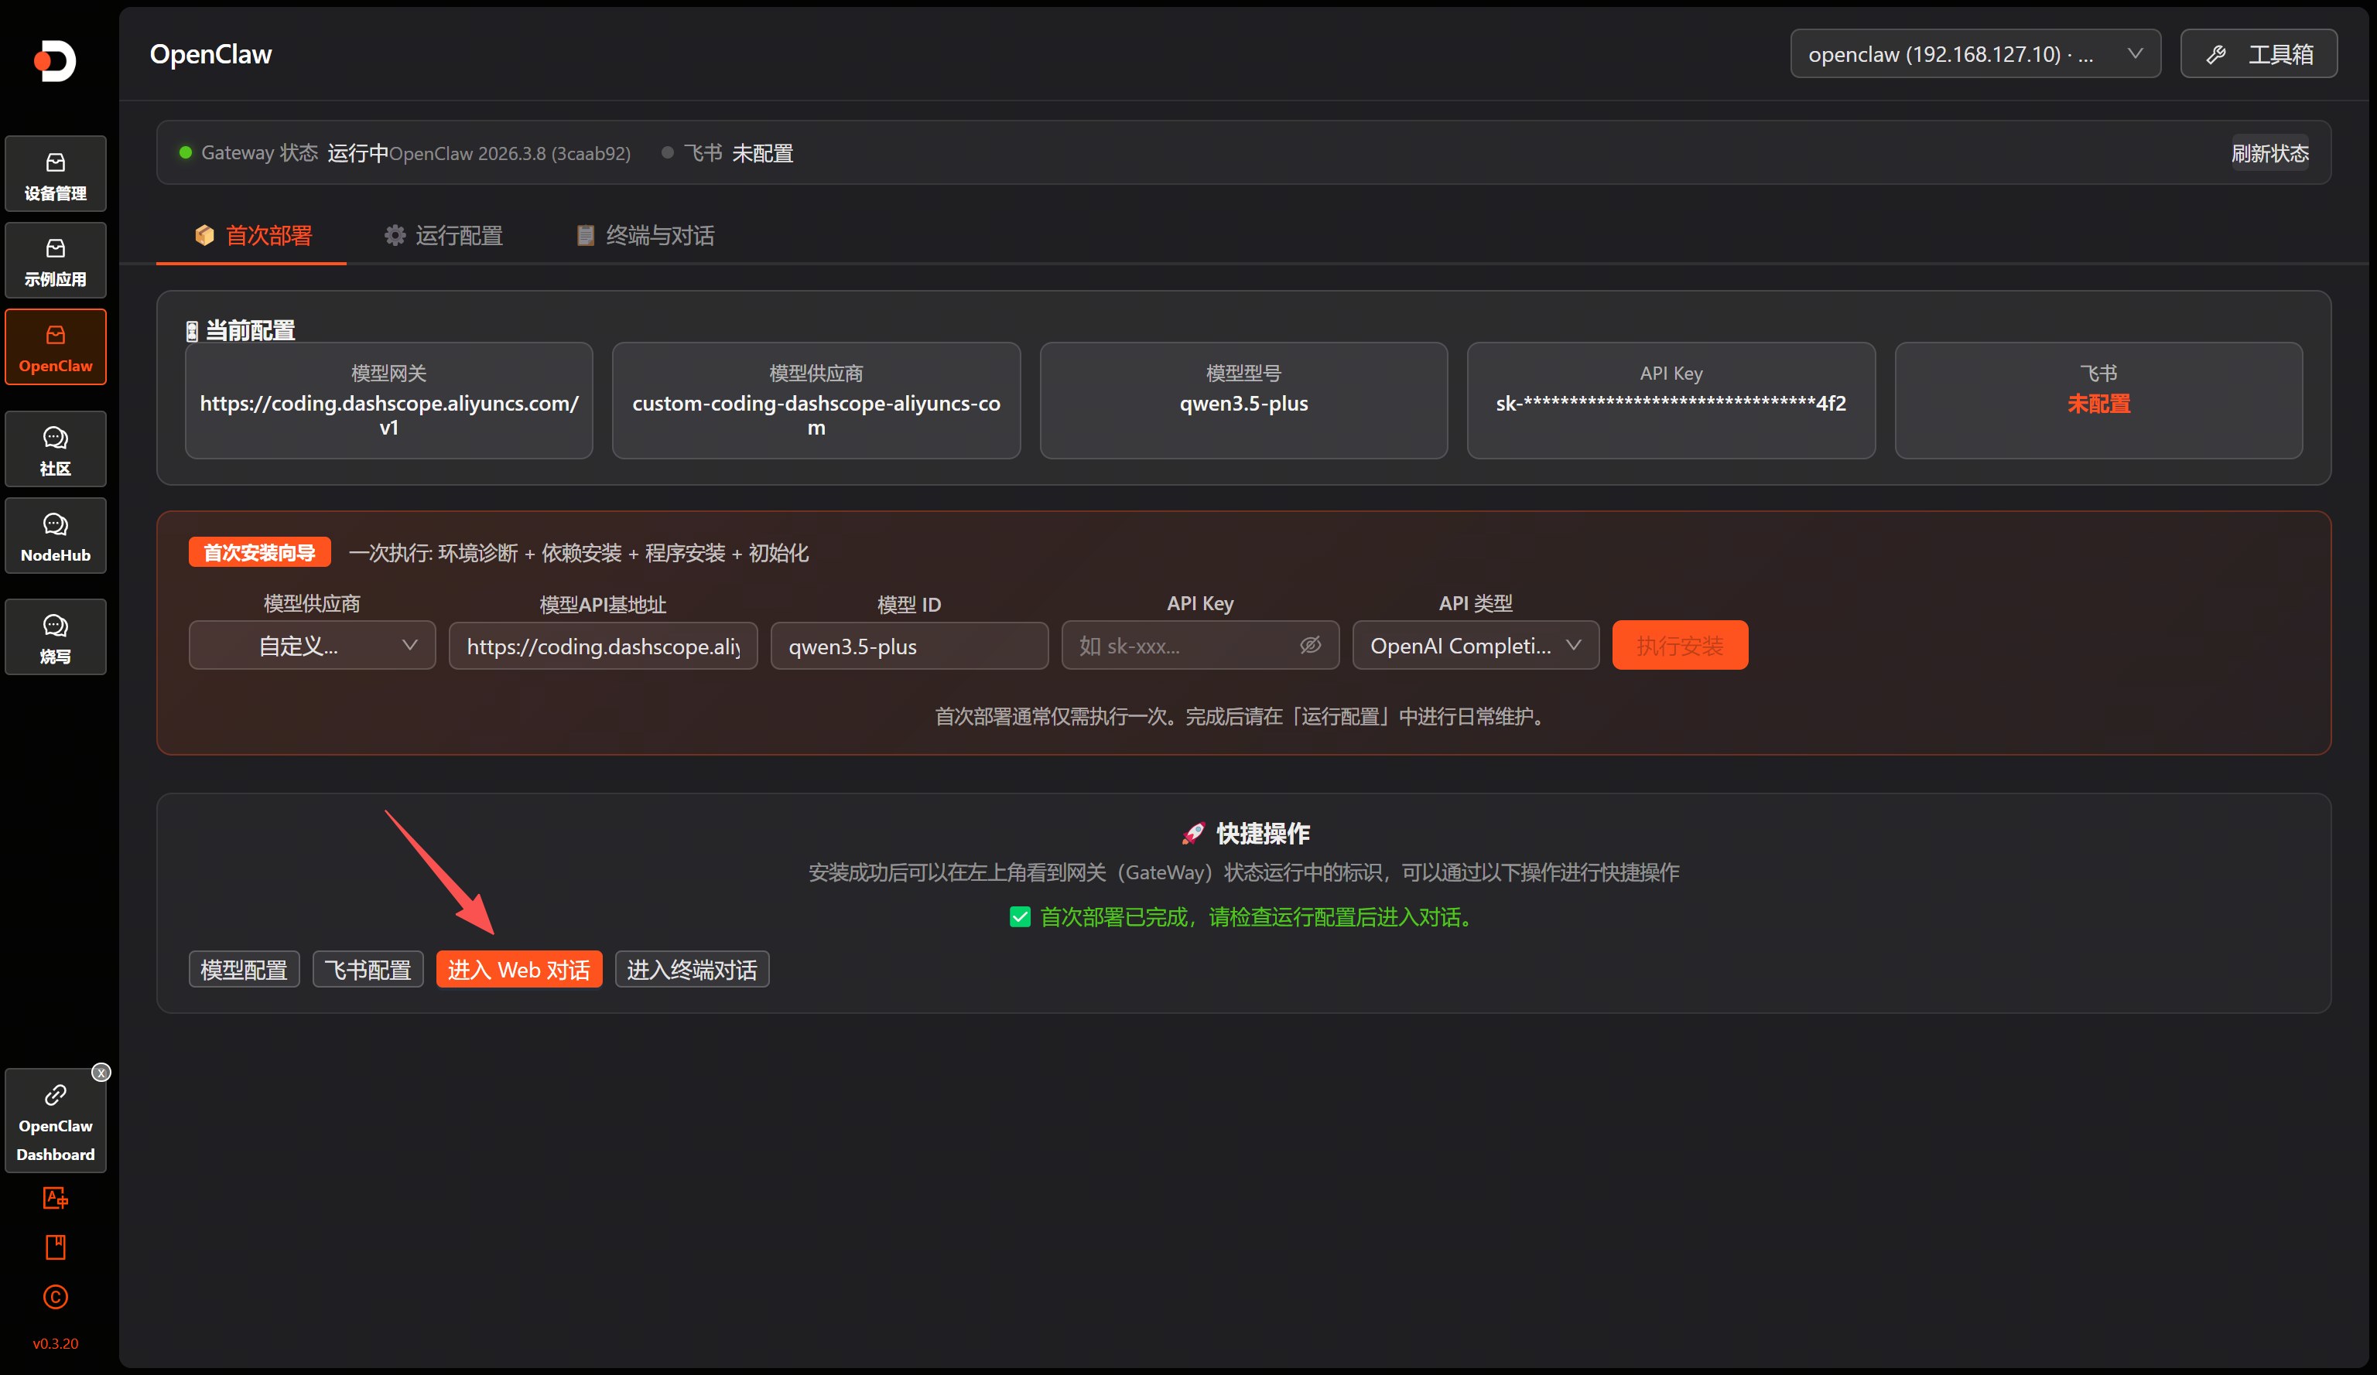Click the rocket icon beside 快捷操作
2377x1375 pixels.
tap(1194, 833)
